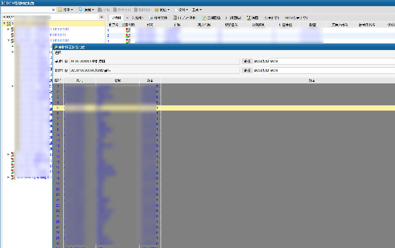Click the icon of the last tree node
This screenshot has width=395, height=248.
[13, 177]
